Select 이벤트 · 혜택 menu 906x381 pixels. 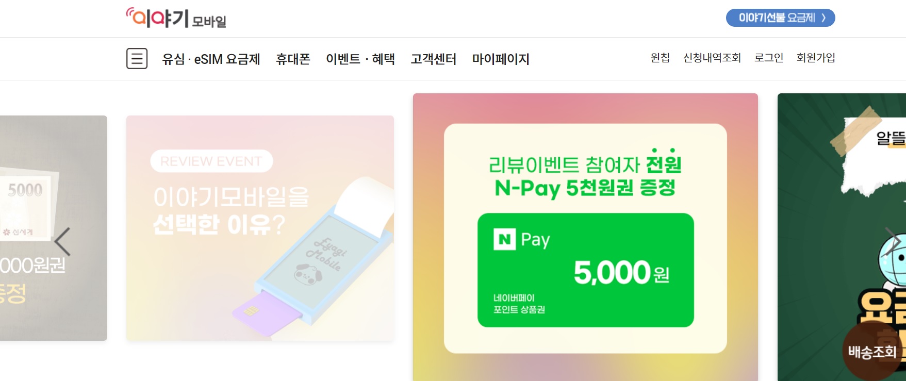coord(360,59)
